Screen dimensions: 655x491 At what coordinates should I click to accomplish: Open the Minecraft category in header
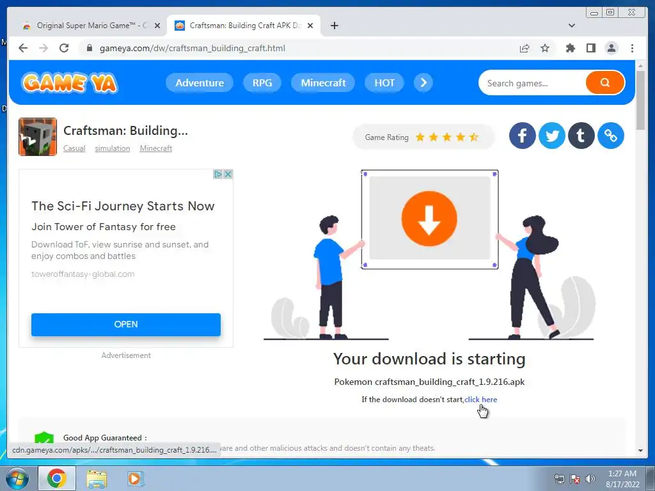(323, 82)
